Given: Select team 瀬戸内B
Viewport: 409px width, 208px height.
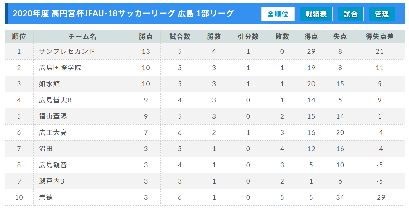Looking at the screenshot, I should [52, 181].
